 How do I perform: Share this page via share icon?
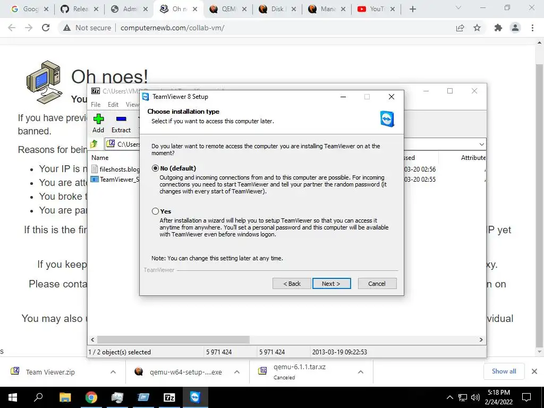(460, 28)
